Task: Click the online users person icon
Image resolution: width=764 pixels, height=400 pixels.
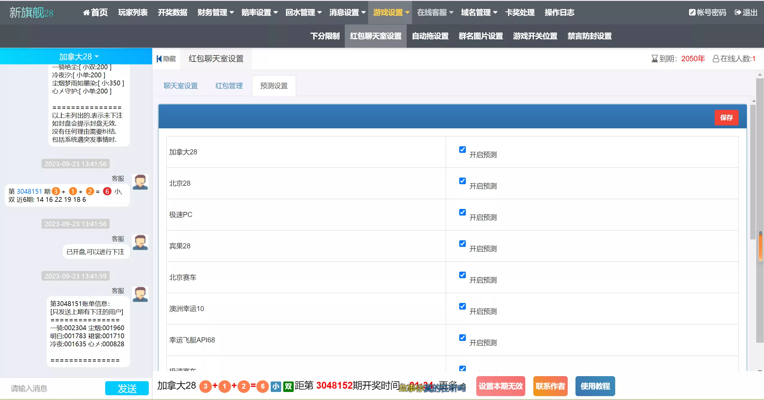Action: [716, 58]
